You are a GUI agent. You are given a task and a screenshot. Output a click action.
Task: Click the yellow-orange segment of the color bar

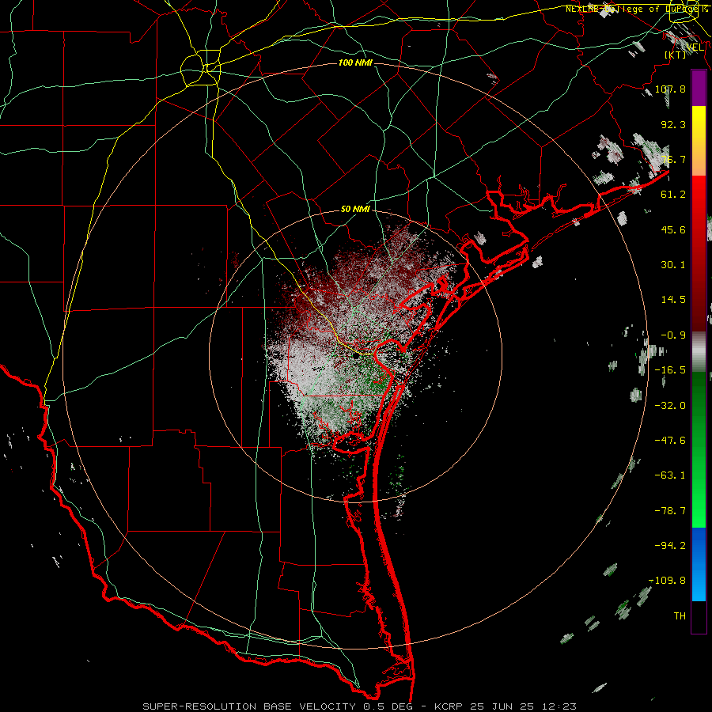(x=699, y=141)
